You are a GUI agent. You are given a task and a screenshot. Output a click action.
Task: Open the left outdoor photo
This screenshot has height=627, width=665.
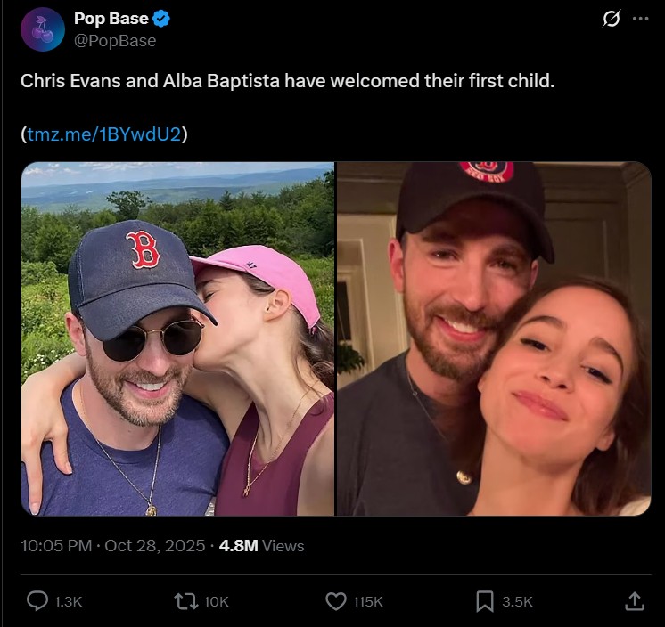pos(178,338)
